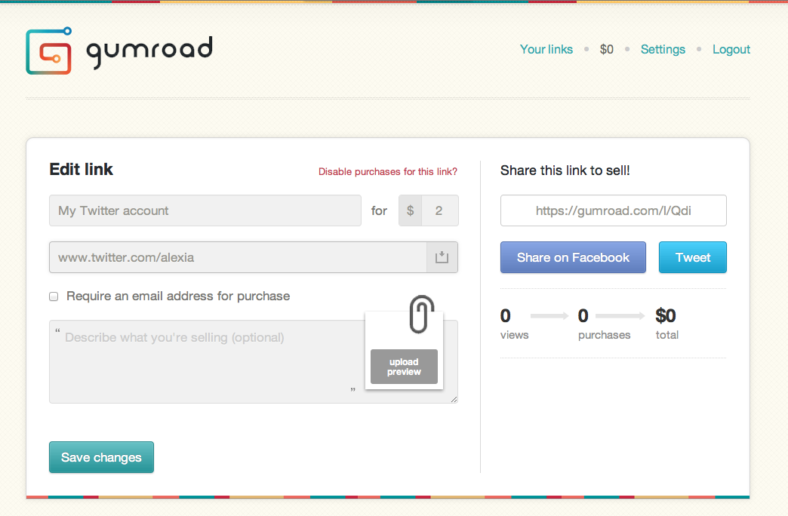The height and width of the screenshot is (516, 788).
Task: Click the paperclip attachment icon
Action: click(x=421, y=315)
